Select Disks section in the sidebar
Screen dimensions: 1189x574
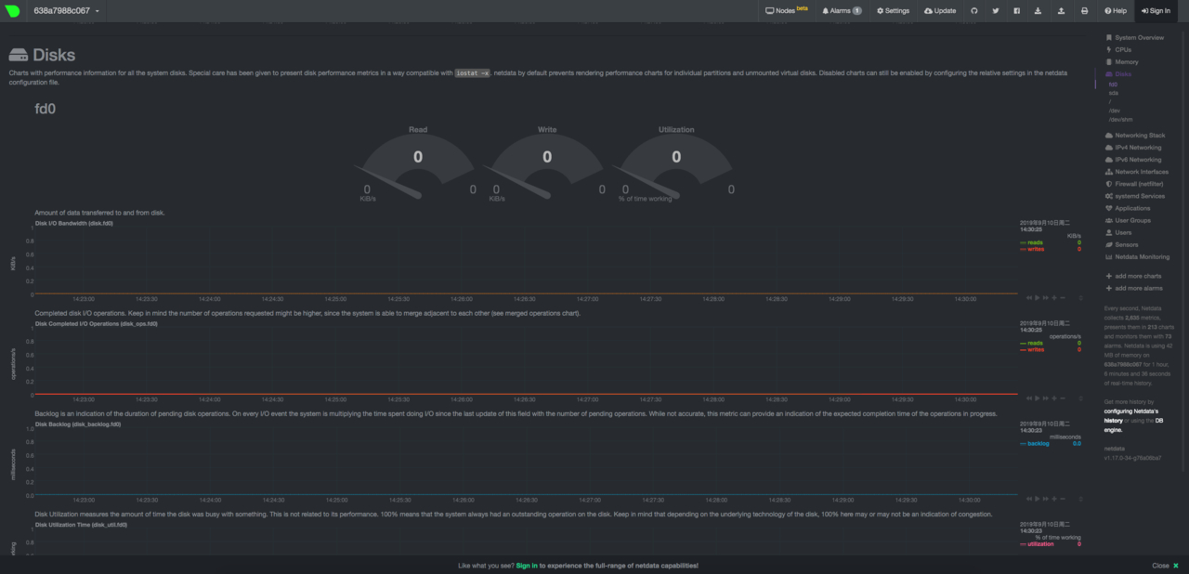(1118, 74)
